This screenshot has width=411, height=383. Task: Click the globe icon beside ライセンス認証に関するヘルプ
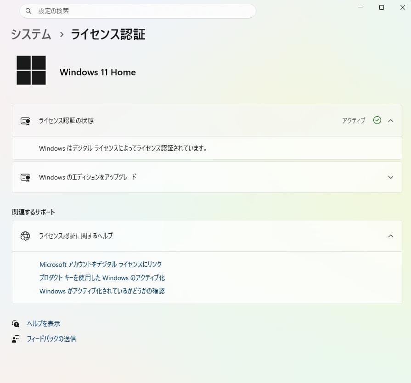25,236
